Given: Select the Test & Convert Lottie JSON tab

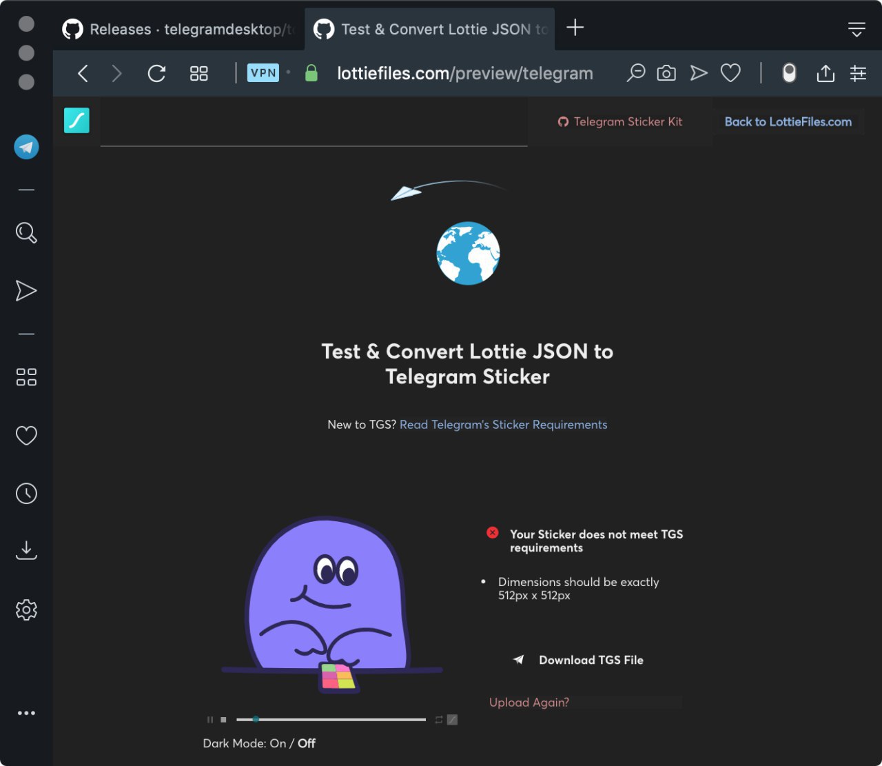Looking at the screenshot, I should [x=430, y=29].
